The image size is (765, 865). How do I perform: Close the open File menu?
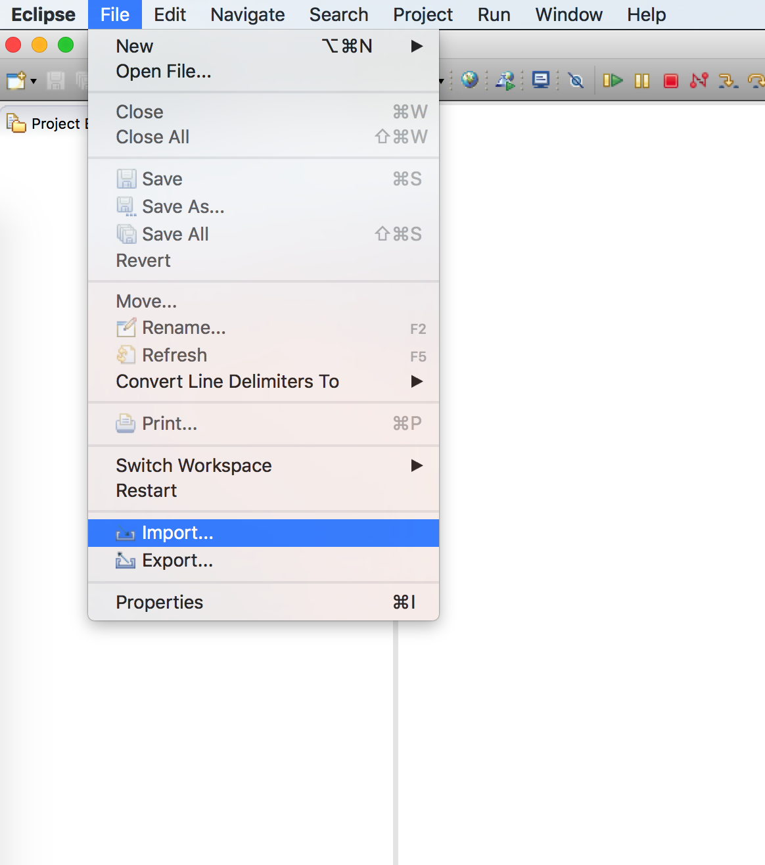point(115,14)
